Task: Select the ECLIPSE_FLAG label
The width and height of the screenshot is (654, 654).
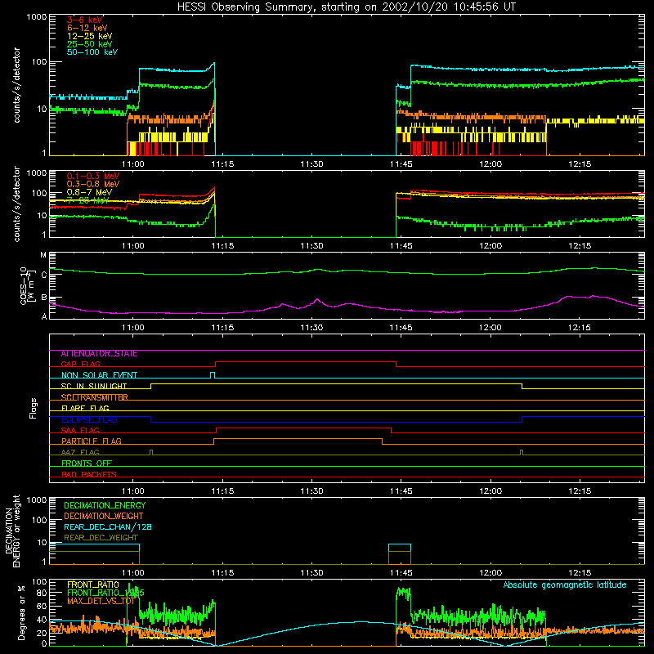Action: pos(89,419)
